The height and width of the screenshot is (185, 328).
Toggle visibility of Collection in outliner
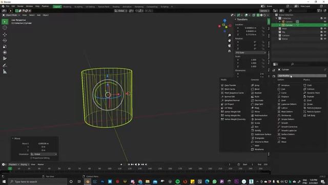click(x=325, y=18)
